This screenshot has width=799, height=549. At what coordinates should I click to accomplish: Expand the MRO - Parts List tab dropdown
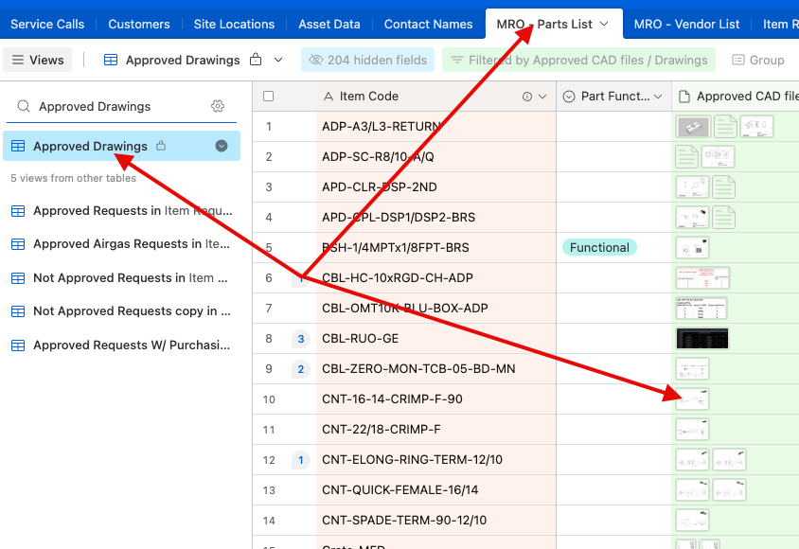tap(605, 25)
